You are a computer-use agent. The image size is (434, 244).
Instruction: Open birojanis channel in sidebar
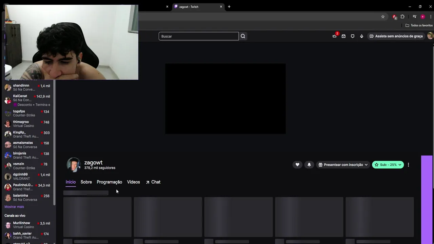(27, 155)
